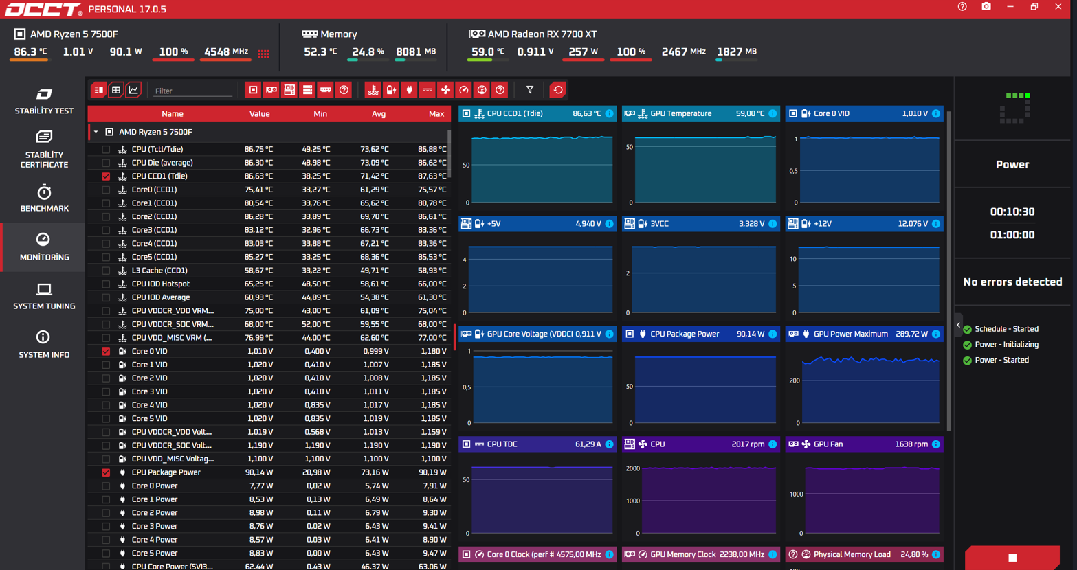Uncheck the CPU CCD1 (Tdie) checkbox
Image resolution: width=1077 pixels, height=570 pixels.
click(106, 176)
